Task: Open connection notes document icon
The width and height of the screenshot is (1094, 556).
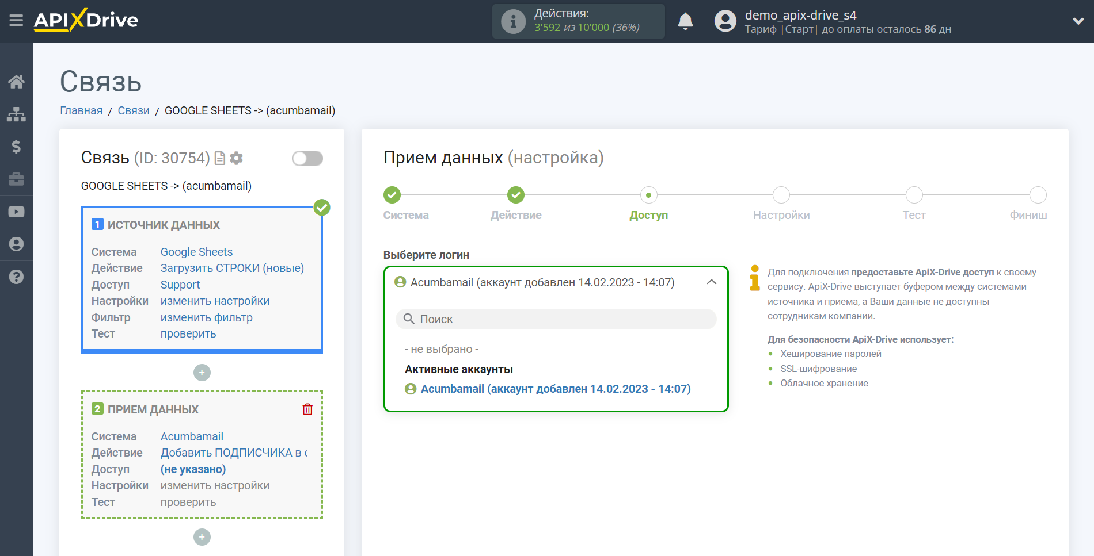Action: point(219,158)
